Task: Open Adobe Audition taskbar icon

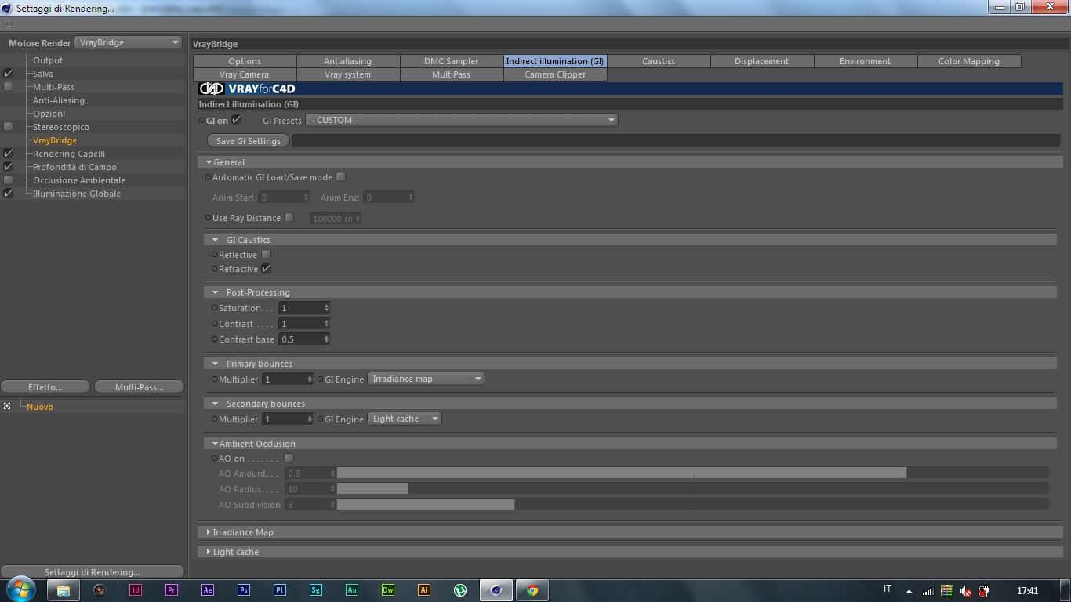Action: [x=352, y=590]
